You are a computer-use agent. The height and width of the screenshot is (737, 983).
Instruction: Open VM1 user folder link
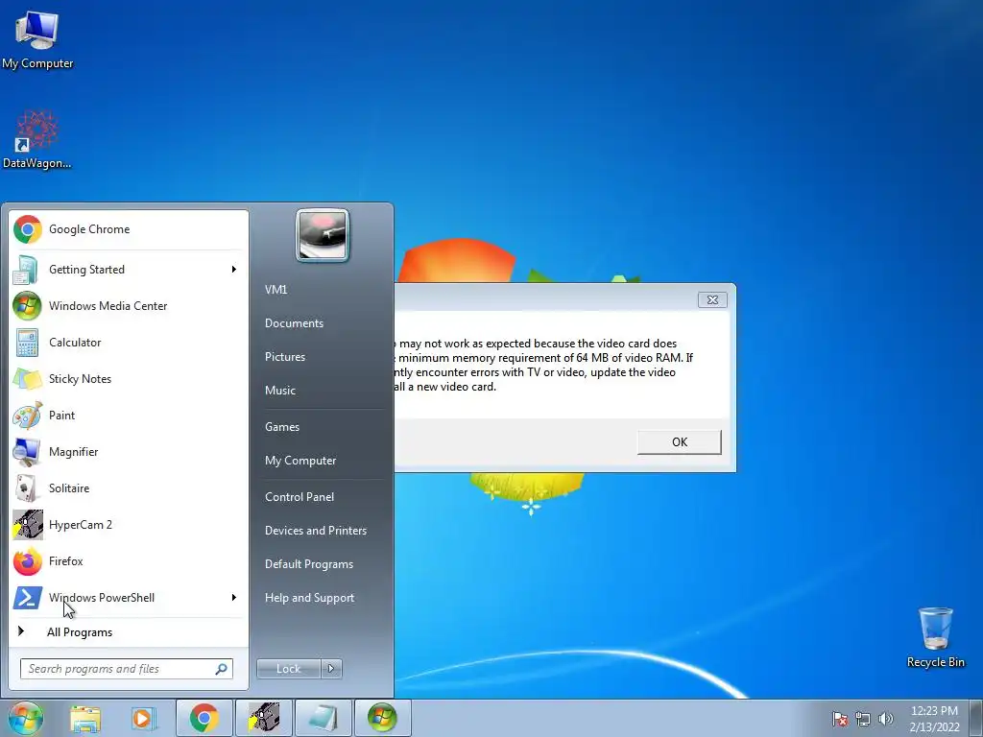(x=276, y=290)
